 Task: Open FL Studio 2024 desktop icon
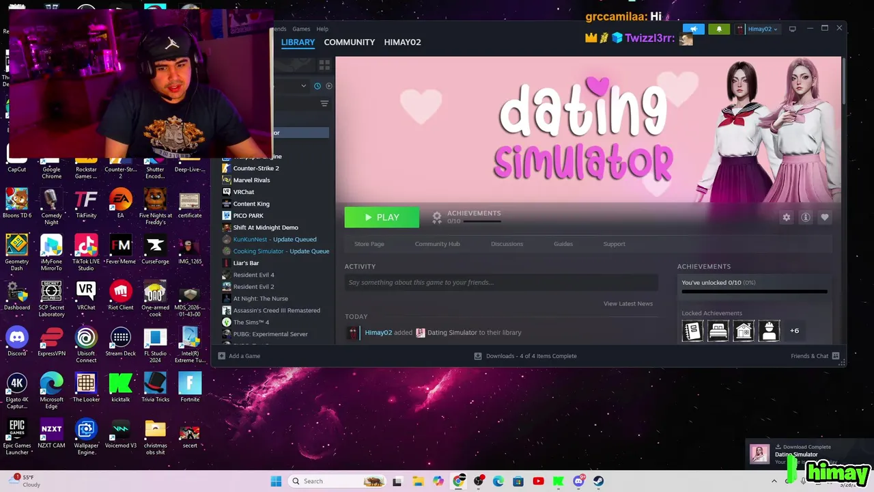pyautogui.click(x=155, y=345)
